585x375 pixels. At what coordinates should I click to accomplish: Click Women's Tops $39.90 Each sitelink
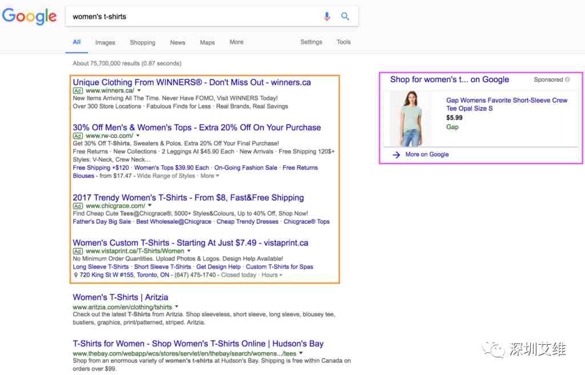click(x=171, y=167)
